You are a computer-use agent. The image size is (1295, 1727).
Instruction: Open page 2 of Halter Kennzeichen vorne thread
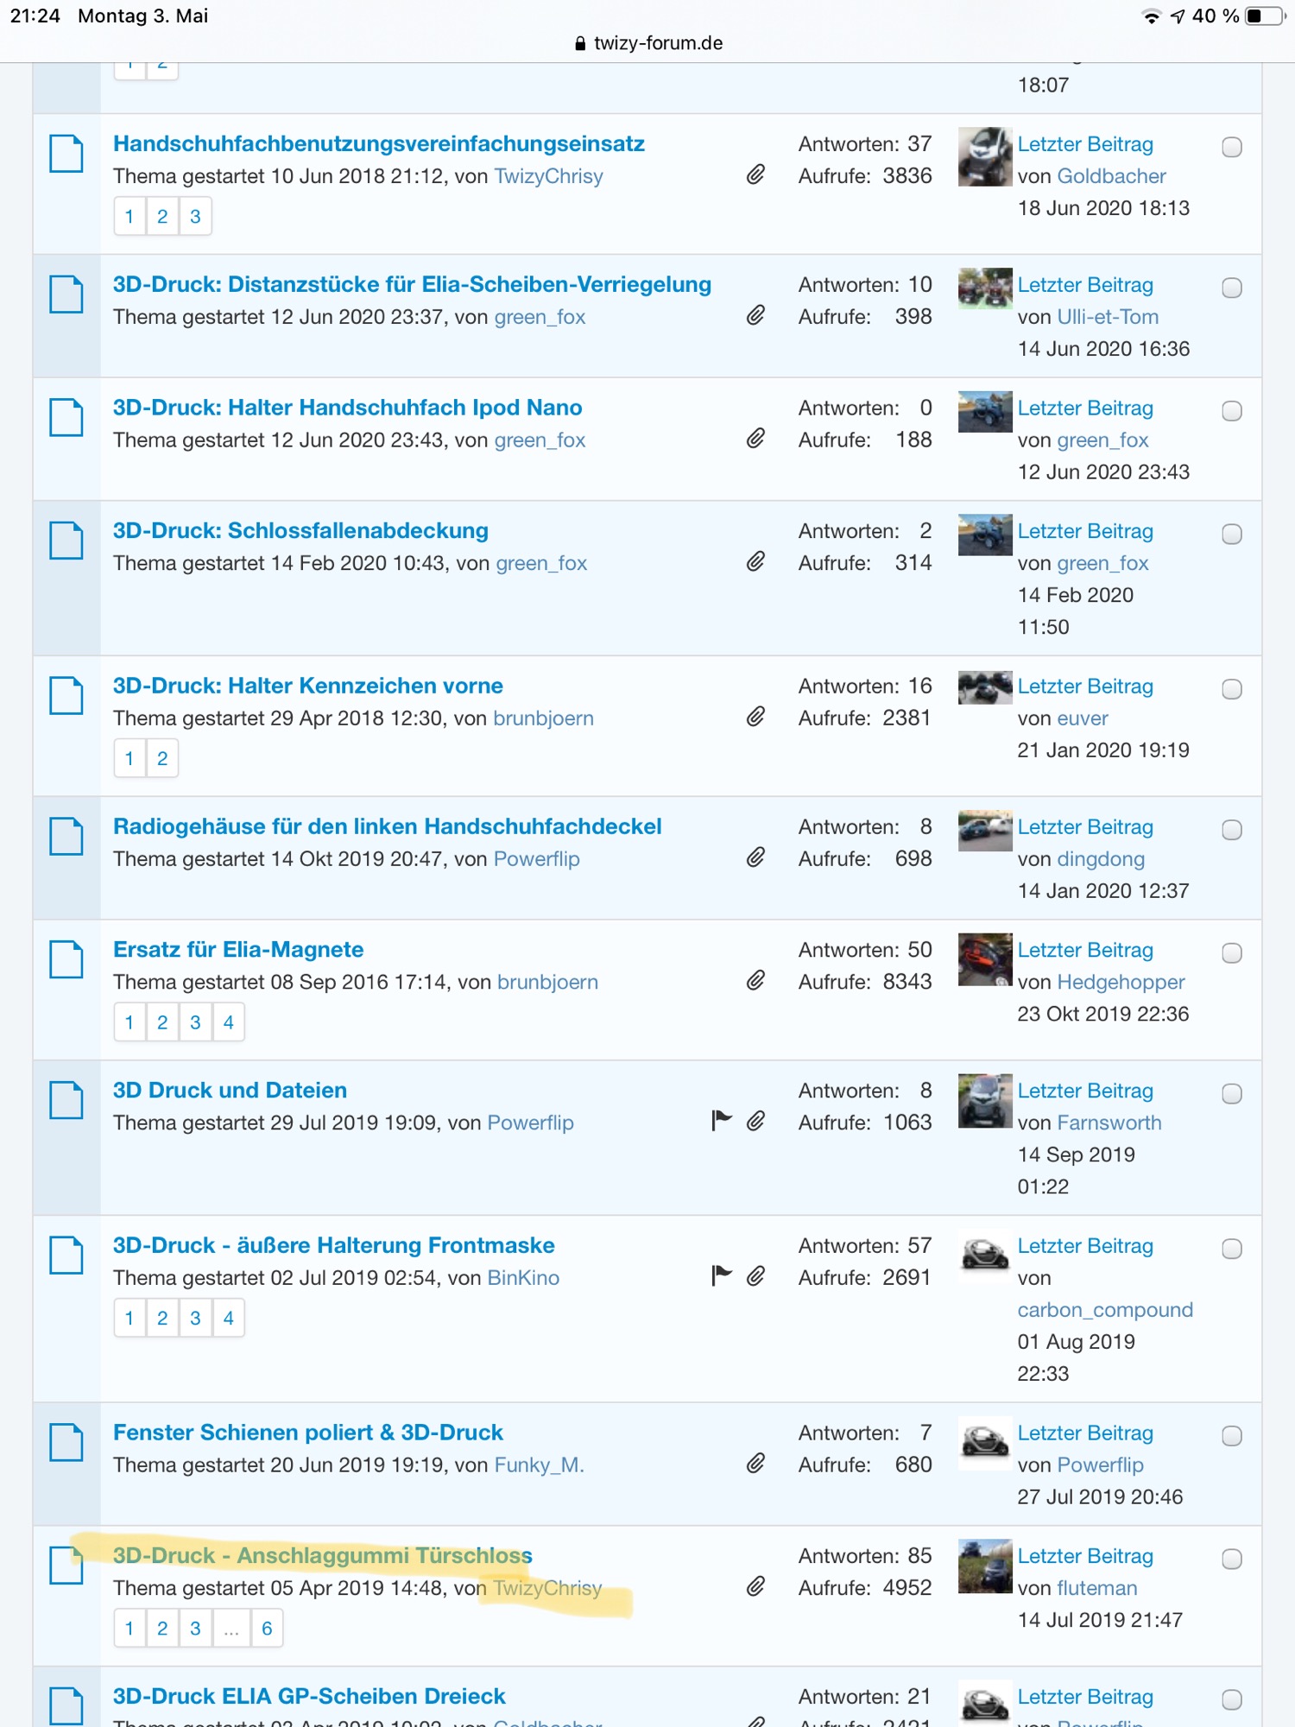point(162,759)
